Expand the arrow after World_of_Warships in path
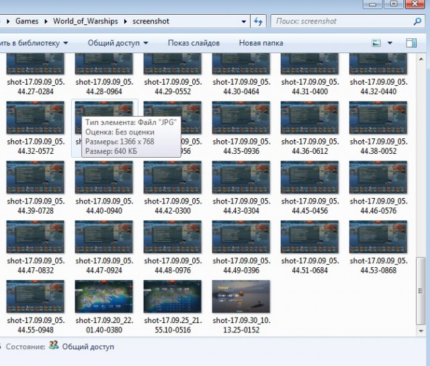Viewport: 430px width, 366px height. pos(126,21)
